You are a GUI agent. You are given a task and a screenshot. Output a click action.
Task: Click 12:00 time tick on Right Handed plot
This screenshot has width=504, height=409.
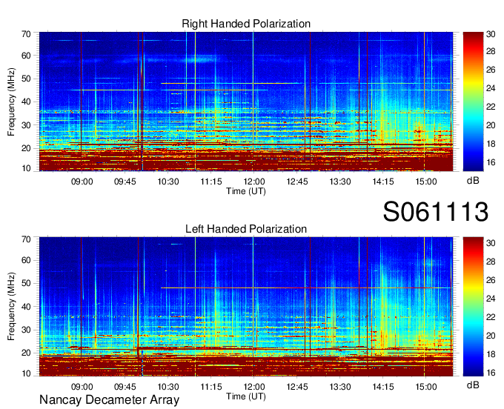[x=254, y=182]
